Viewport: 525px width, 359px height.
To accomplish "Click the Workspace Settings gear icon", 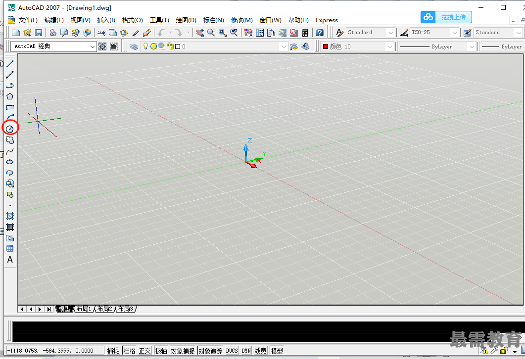I will 102,46.
